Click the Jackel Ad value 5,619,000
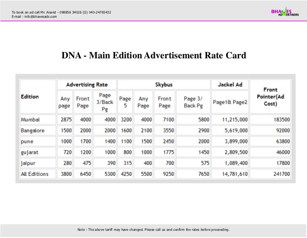Screen dimensions: 307x238 click(x=236, y=131)
